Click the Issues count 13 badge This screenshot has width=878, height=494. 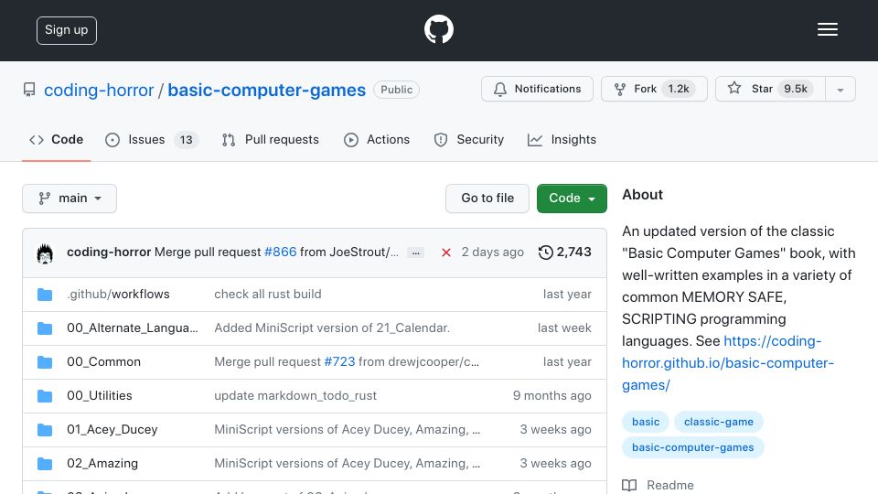tap(186, 139)
